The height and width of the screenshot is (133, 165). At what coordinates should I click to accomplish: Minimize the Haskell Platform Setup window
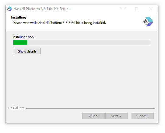[123, 9]
